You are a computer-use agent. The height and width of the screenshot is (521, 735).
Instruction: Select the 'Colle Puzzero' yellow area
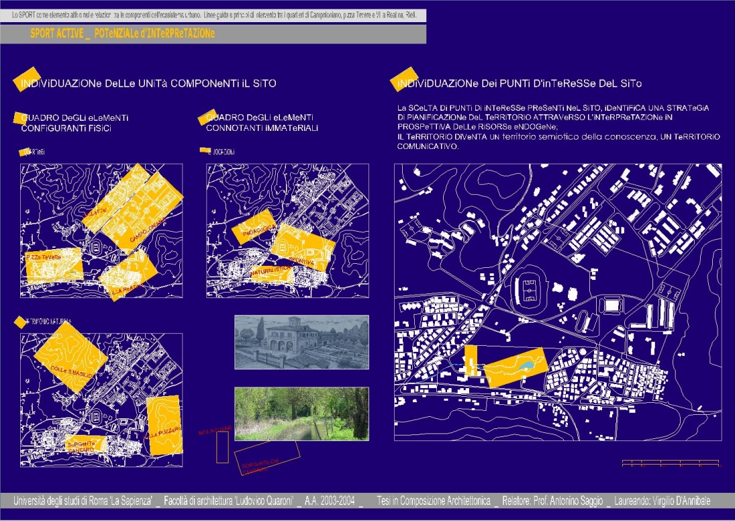[164, 425]
